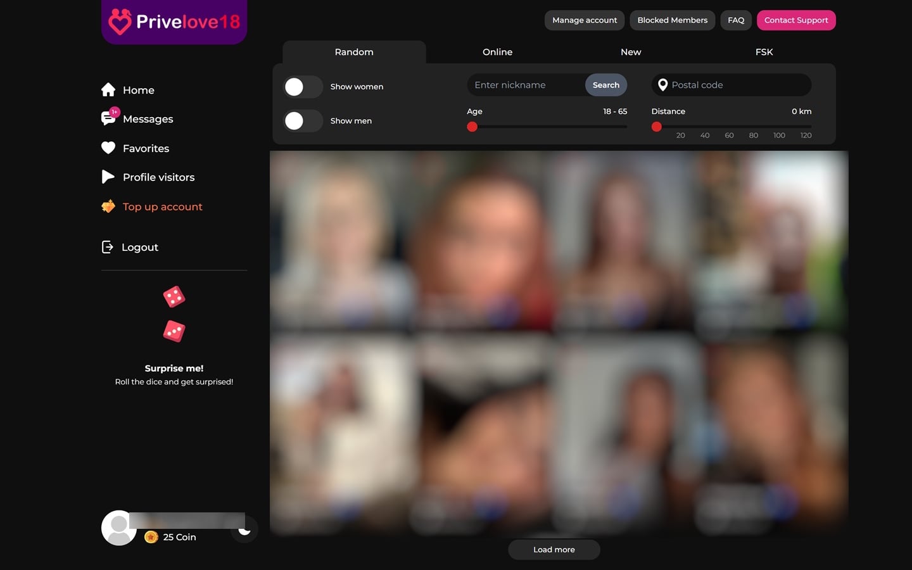The height and width of the screenshot is (570, 912).
Task: Enable the Show men toggle
Action: (303, 121)
